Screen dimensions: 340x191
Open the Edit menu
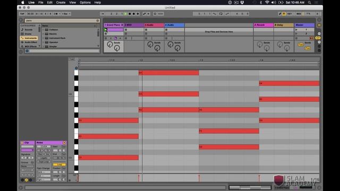click(49, 3)
